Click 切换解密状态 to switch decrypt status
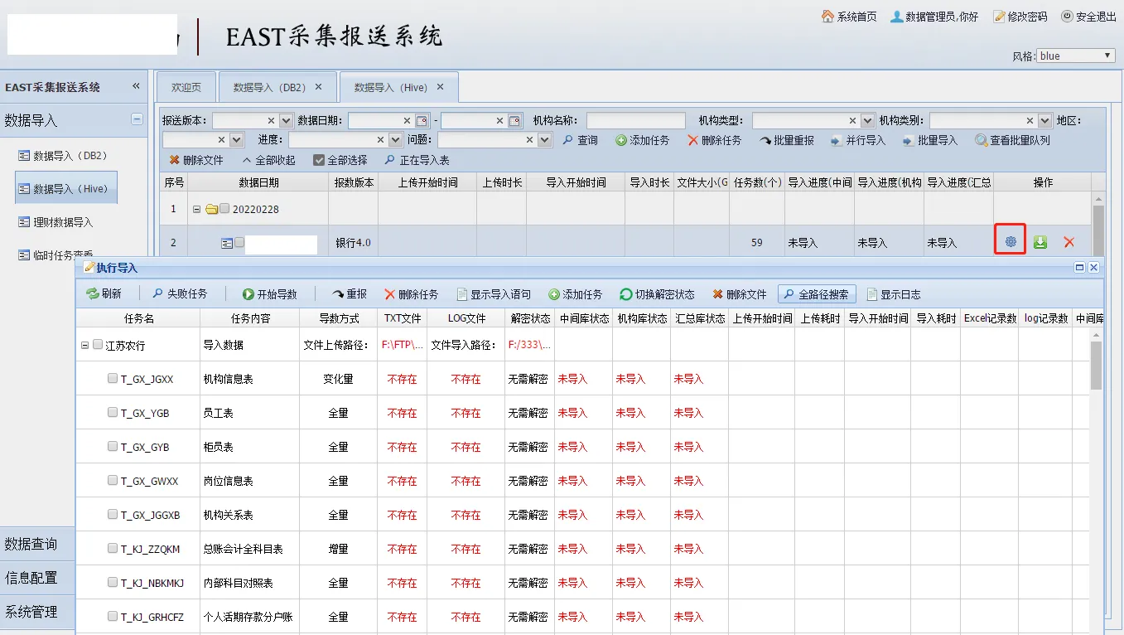 pos(657,294)
